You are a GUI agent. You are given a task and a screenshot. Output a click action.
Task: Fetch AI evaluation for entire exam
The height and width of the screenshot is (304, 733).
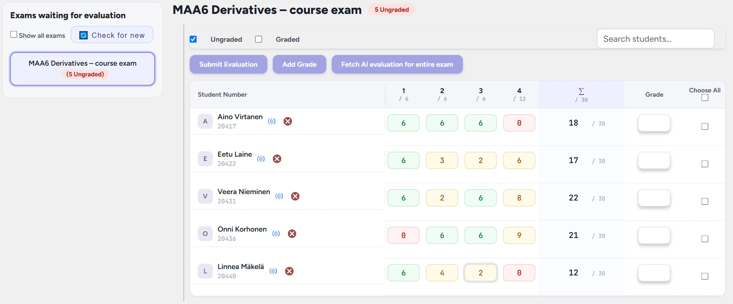[x=397, y=64]
